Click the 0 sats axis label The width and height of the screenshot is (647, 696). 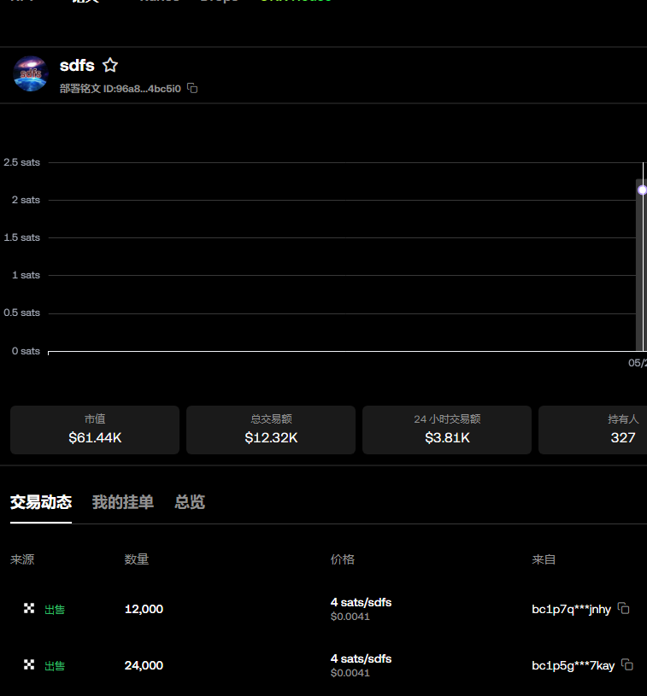[26, 351]
